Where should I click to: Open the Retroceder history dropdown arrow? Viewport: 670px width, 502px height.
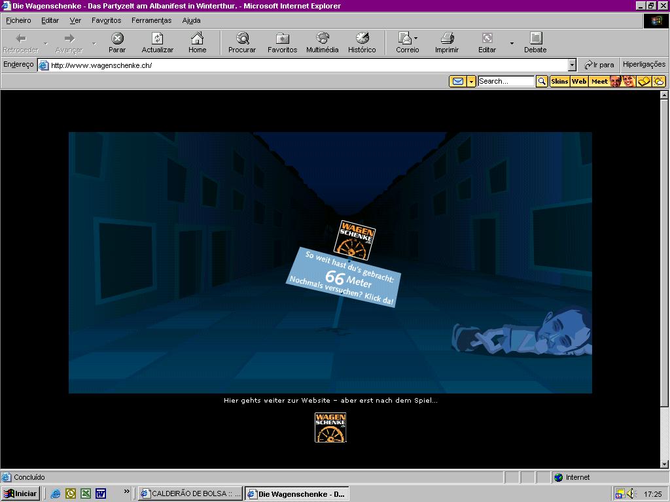click(46, 44)
